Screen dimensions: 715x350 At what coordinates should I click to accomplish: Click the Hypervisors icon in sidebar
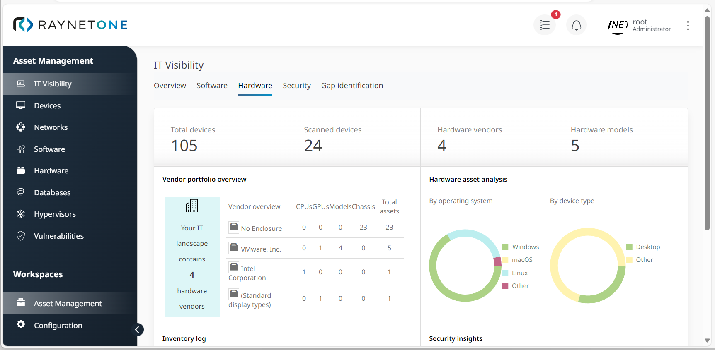21,214
